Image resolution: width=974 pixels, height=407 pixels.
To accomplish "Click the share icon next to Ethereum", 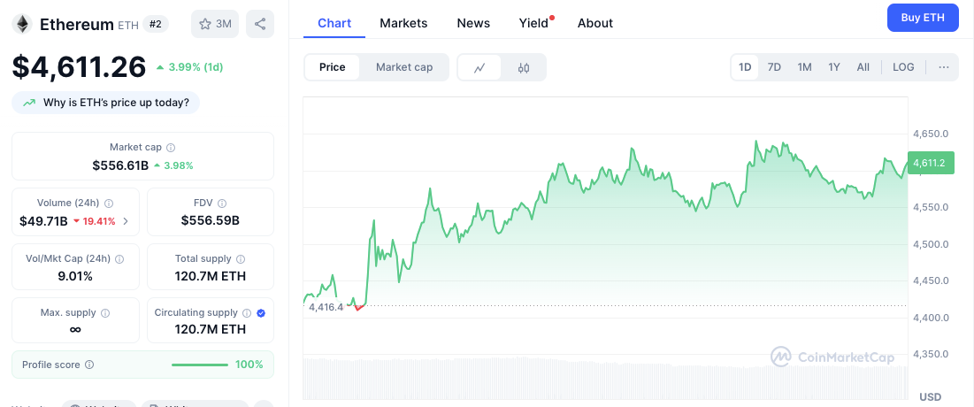I will [260, 24].
